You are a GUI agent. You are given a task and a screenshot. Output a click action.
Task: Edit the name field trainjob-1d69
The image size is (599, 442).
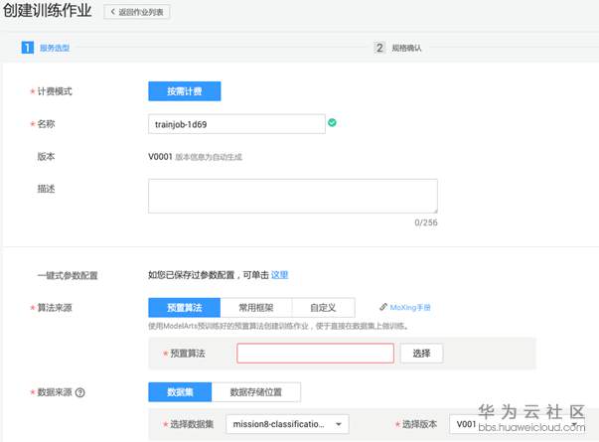[x=236, y=124]
